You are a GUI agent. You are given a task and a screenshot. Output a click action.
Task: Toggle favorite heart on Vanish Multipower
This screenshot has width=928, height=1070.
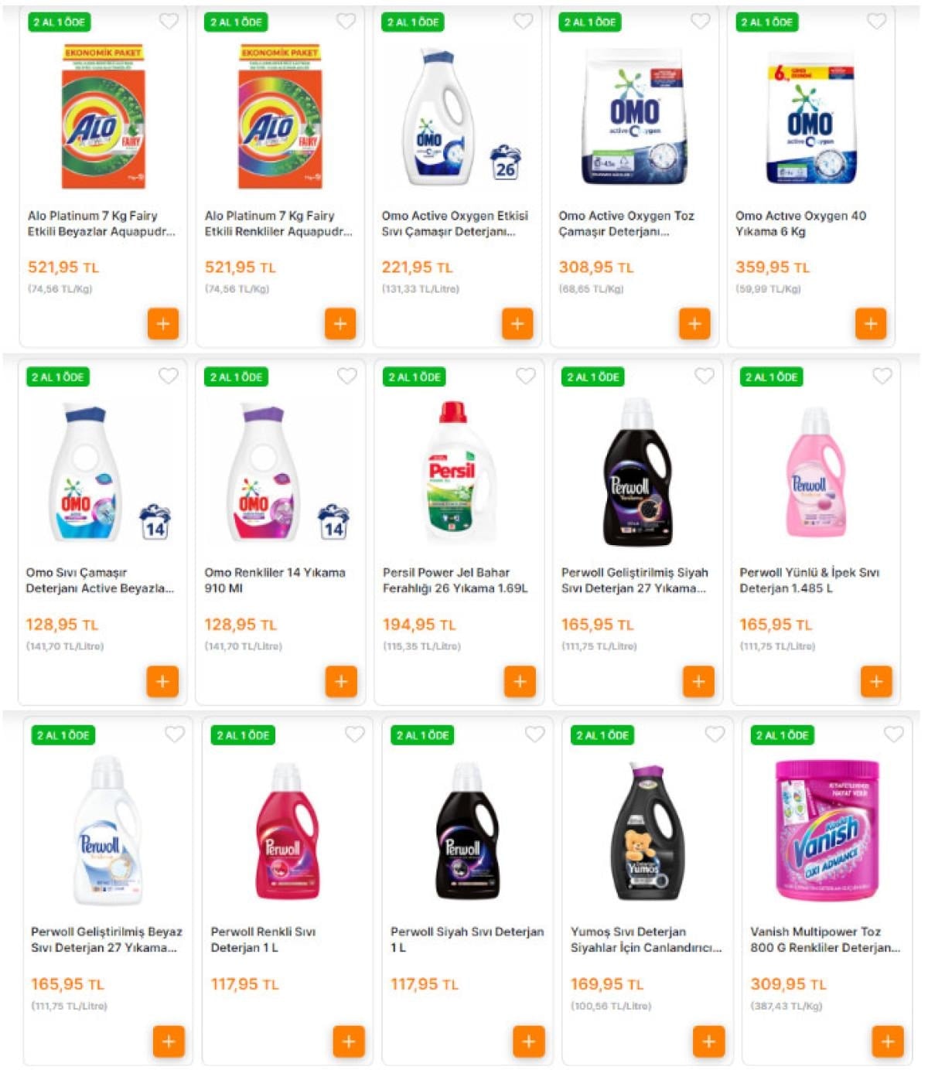(x=894, y=734)
